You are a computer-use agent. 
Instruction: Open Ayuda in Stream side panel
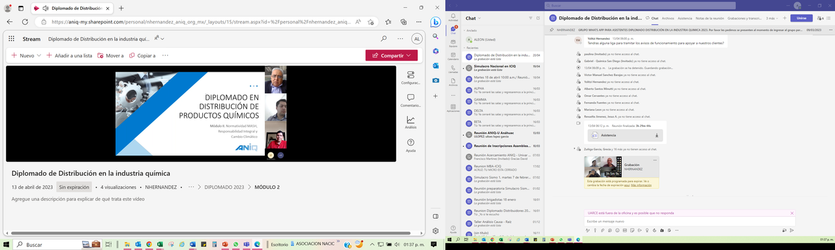point(410,145)
